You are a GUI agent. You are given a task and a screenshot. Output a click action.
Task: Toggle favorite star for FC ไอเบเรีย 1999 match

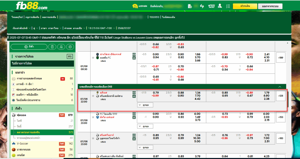[93, 117]
